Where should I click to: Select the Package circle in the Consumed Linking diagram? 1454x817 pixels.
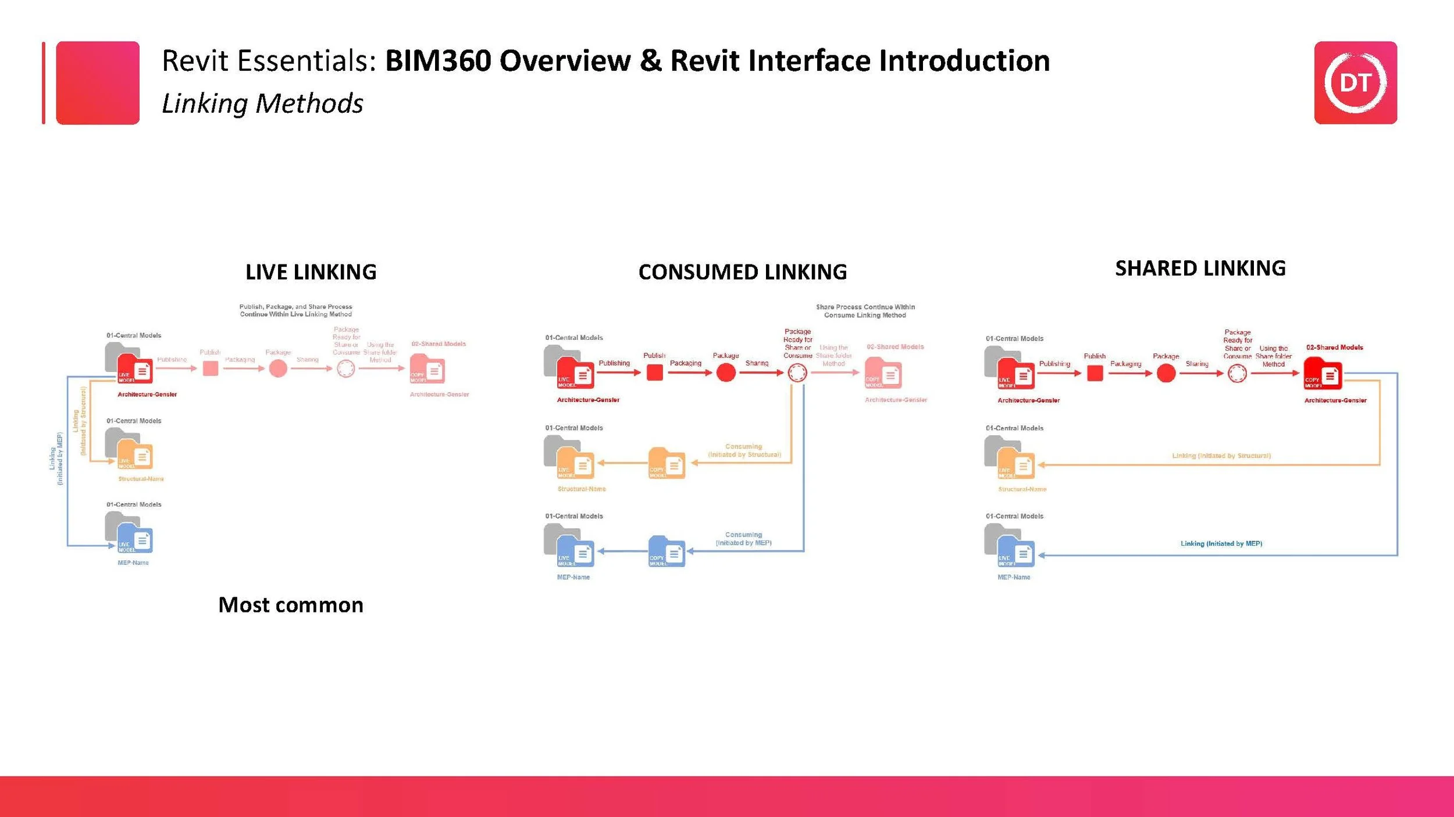[726, 372]
